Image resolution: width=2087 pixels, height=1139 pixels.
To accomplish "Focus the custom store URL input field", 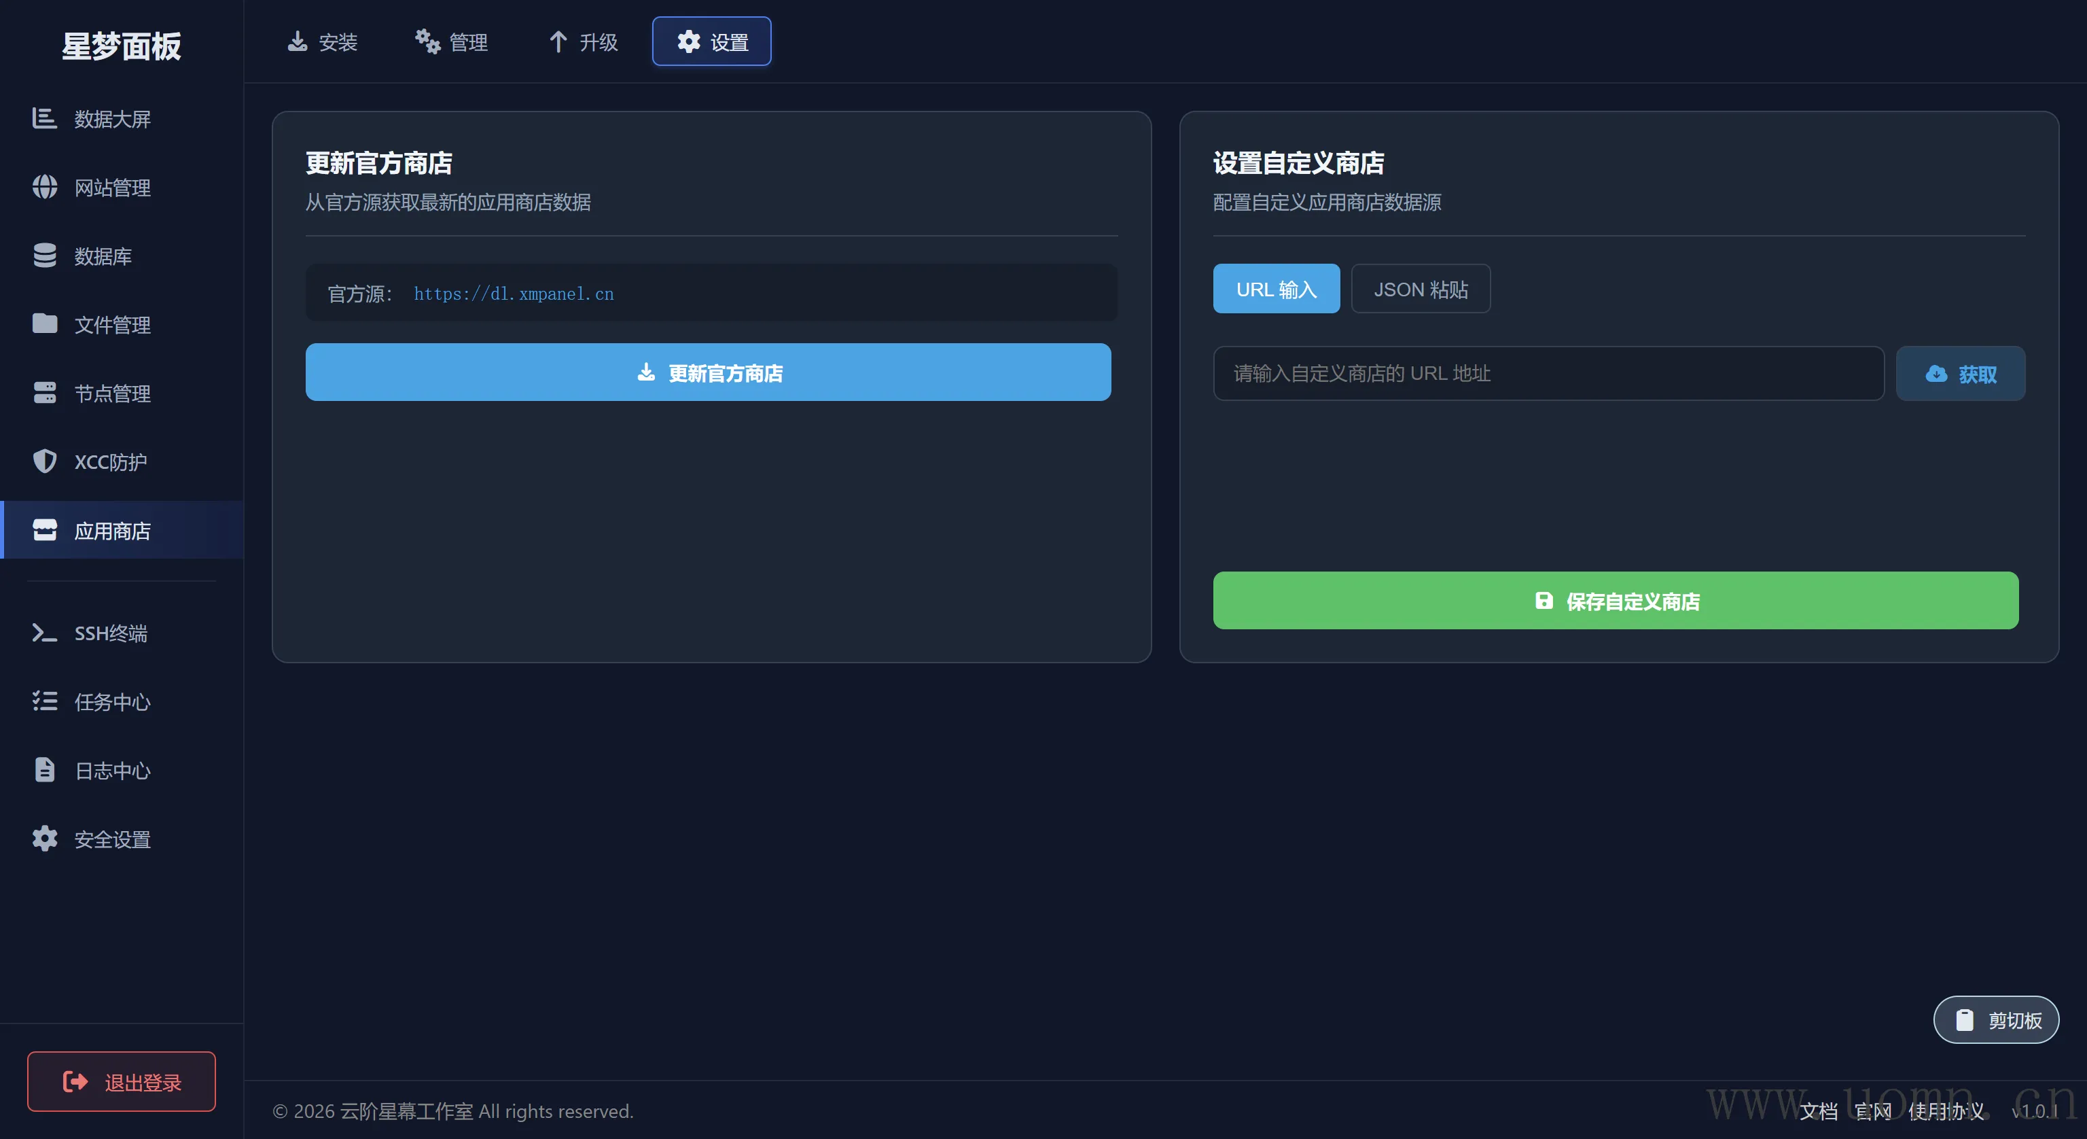I will click(1548, 374).
